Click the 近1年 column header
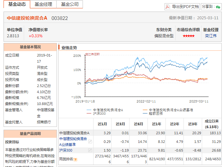The height and width of the screenshot is (167, 224). (x=157, y=124)
